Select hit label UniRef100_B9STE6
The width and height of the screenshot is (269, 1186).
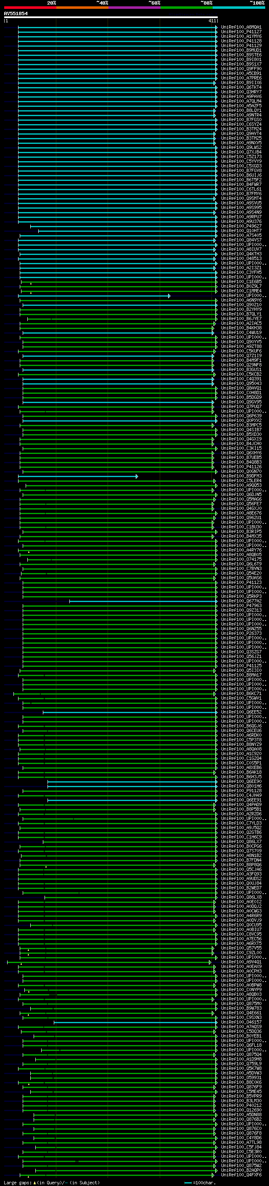pos(241,55)
